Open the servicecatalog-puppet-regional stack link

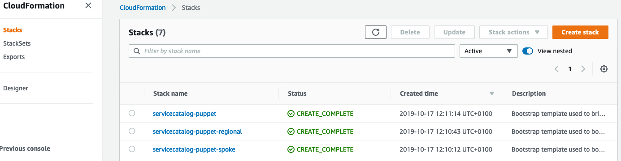(197, 131)
